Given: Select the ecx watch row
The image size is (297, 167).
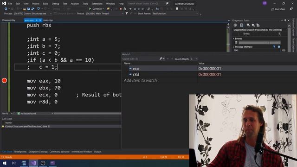Looking at the screenshot, I should 209,69.
